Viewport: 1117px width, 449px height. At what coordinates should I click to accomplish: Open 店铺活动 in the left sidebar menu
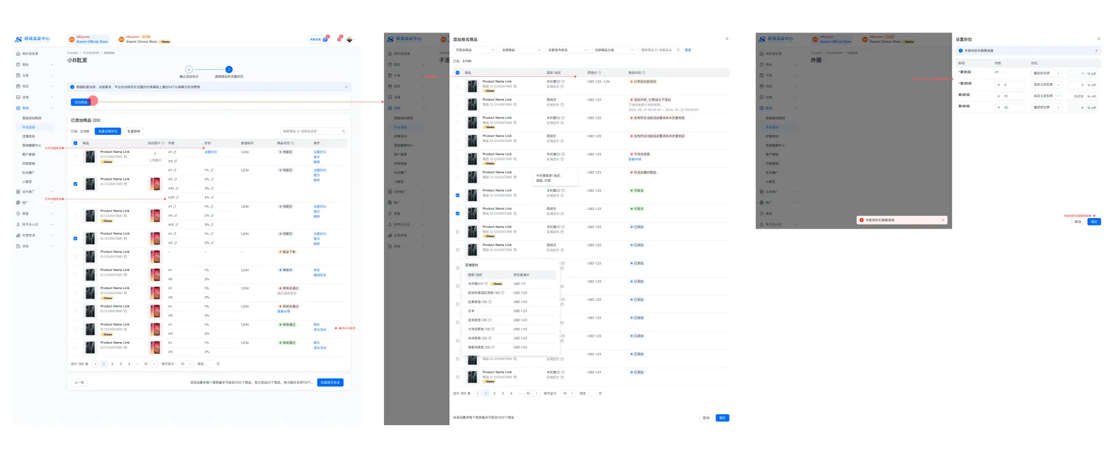point(29,136)
